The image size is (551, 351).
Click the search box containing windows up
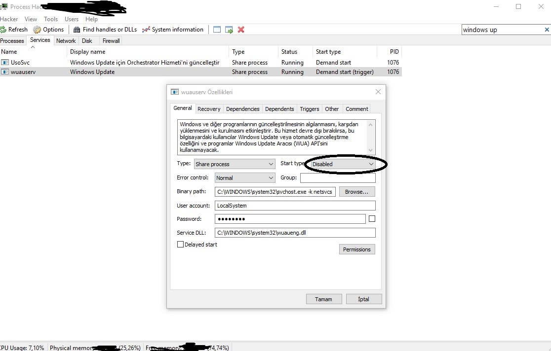(x=503, y=30)
